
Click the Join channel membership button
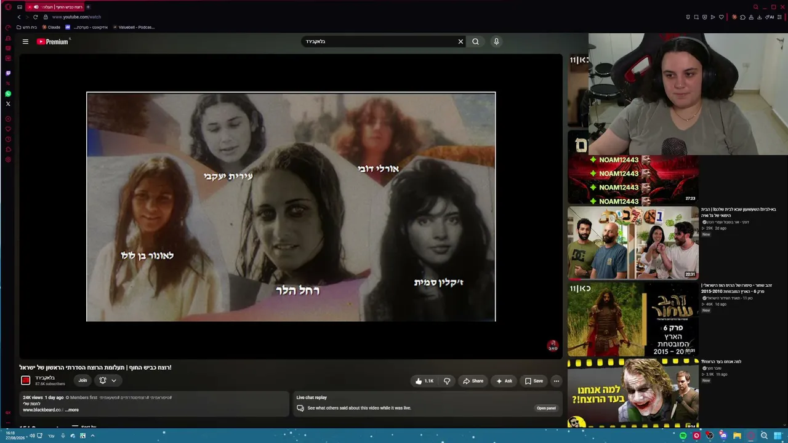(82, 381)
